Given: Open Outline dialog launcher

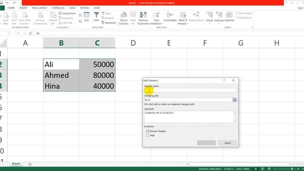Looking at the screenshot, I should pyautogui.click(x=252, y=28).
